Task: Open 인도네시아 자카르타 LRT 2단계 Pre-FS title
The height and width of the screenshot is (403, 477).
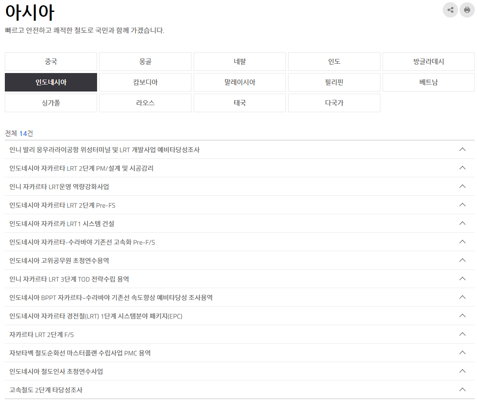Action: (62, 205)
